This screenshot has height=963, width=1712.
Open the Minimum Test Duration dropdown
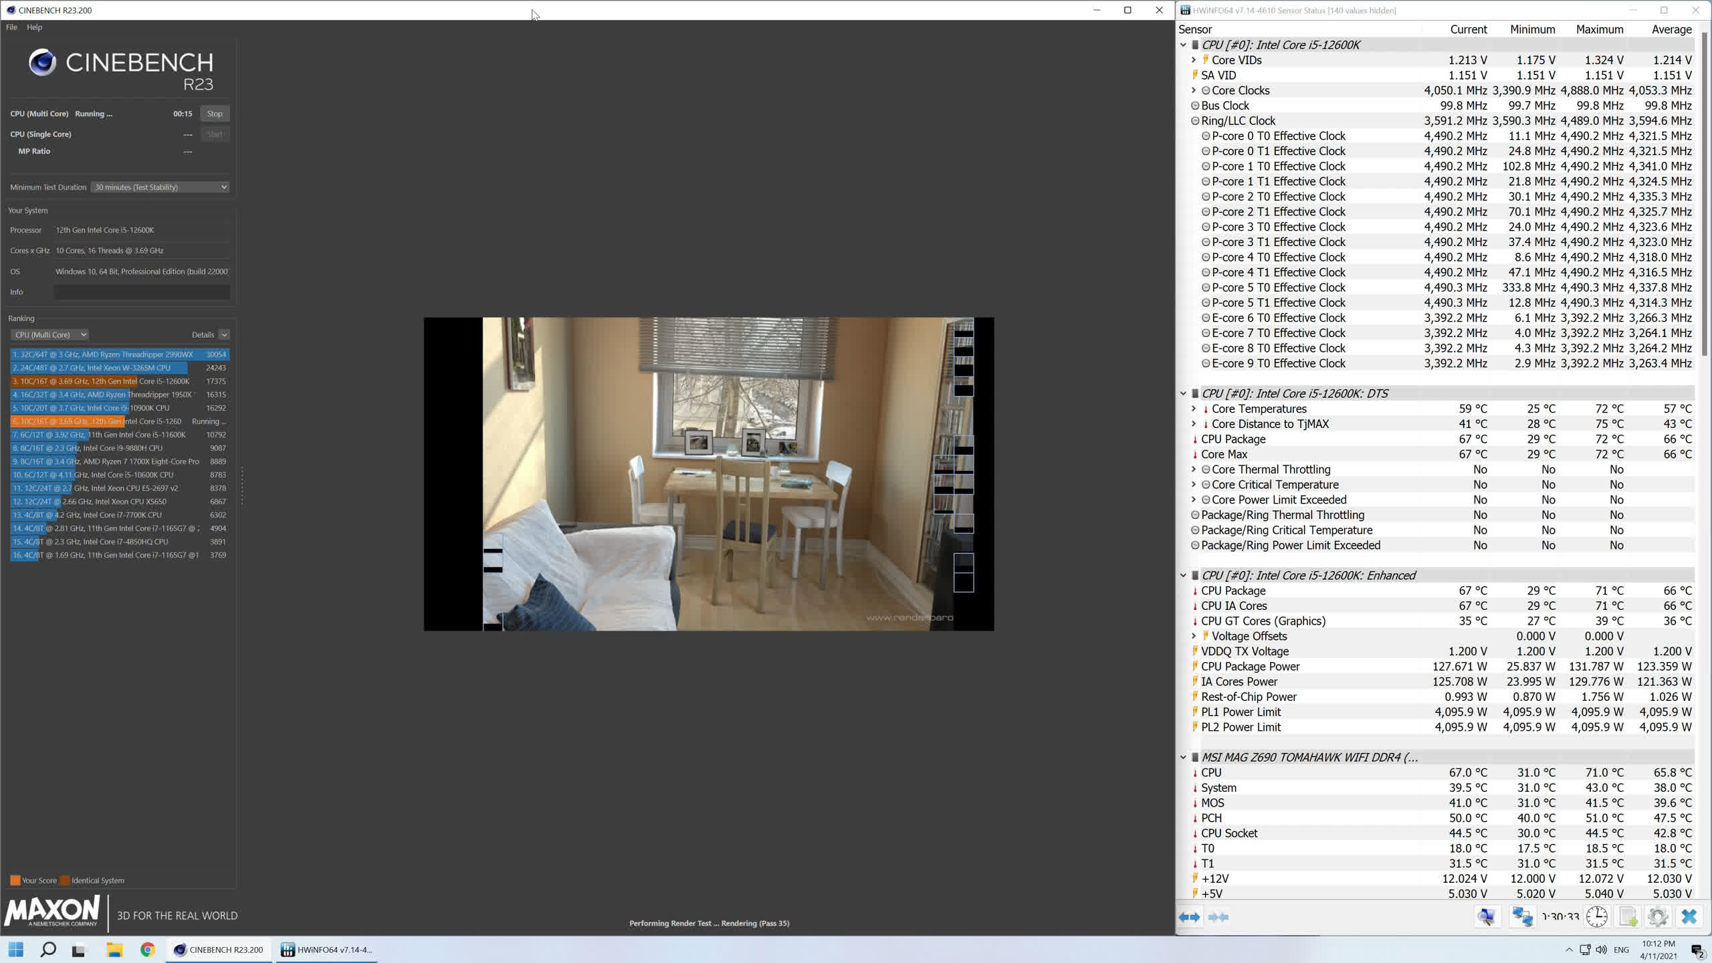point(160,187)
